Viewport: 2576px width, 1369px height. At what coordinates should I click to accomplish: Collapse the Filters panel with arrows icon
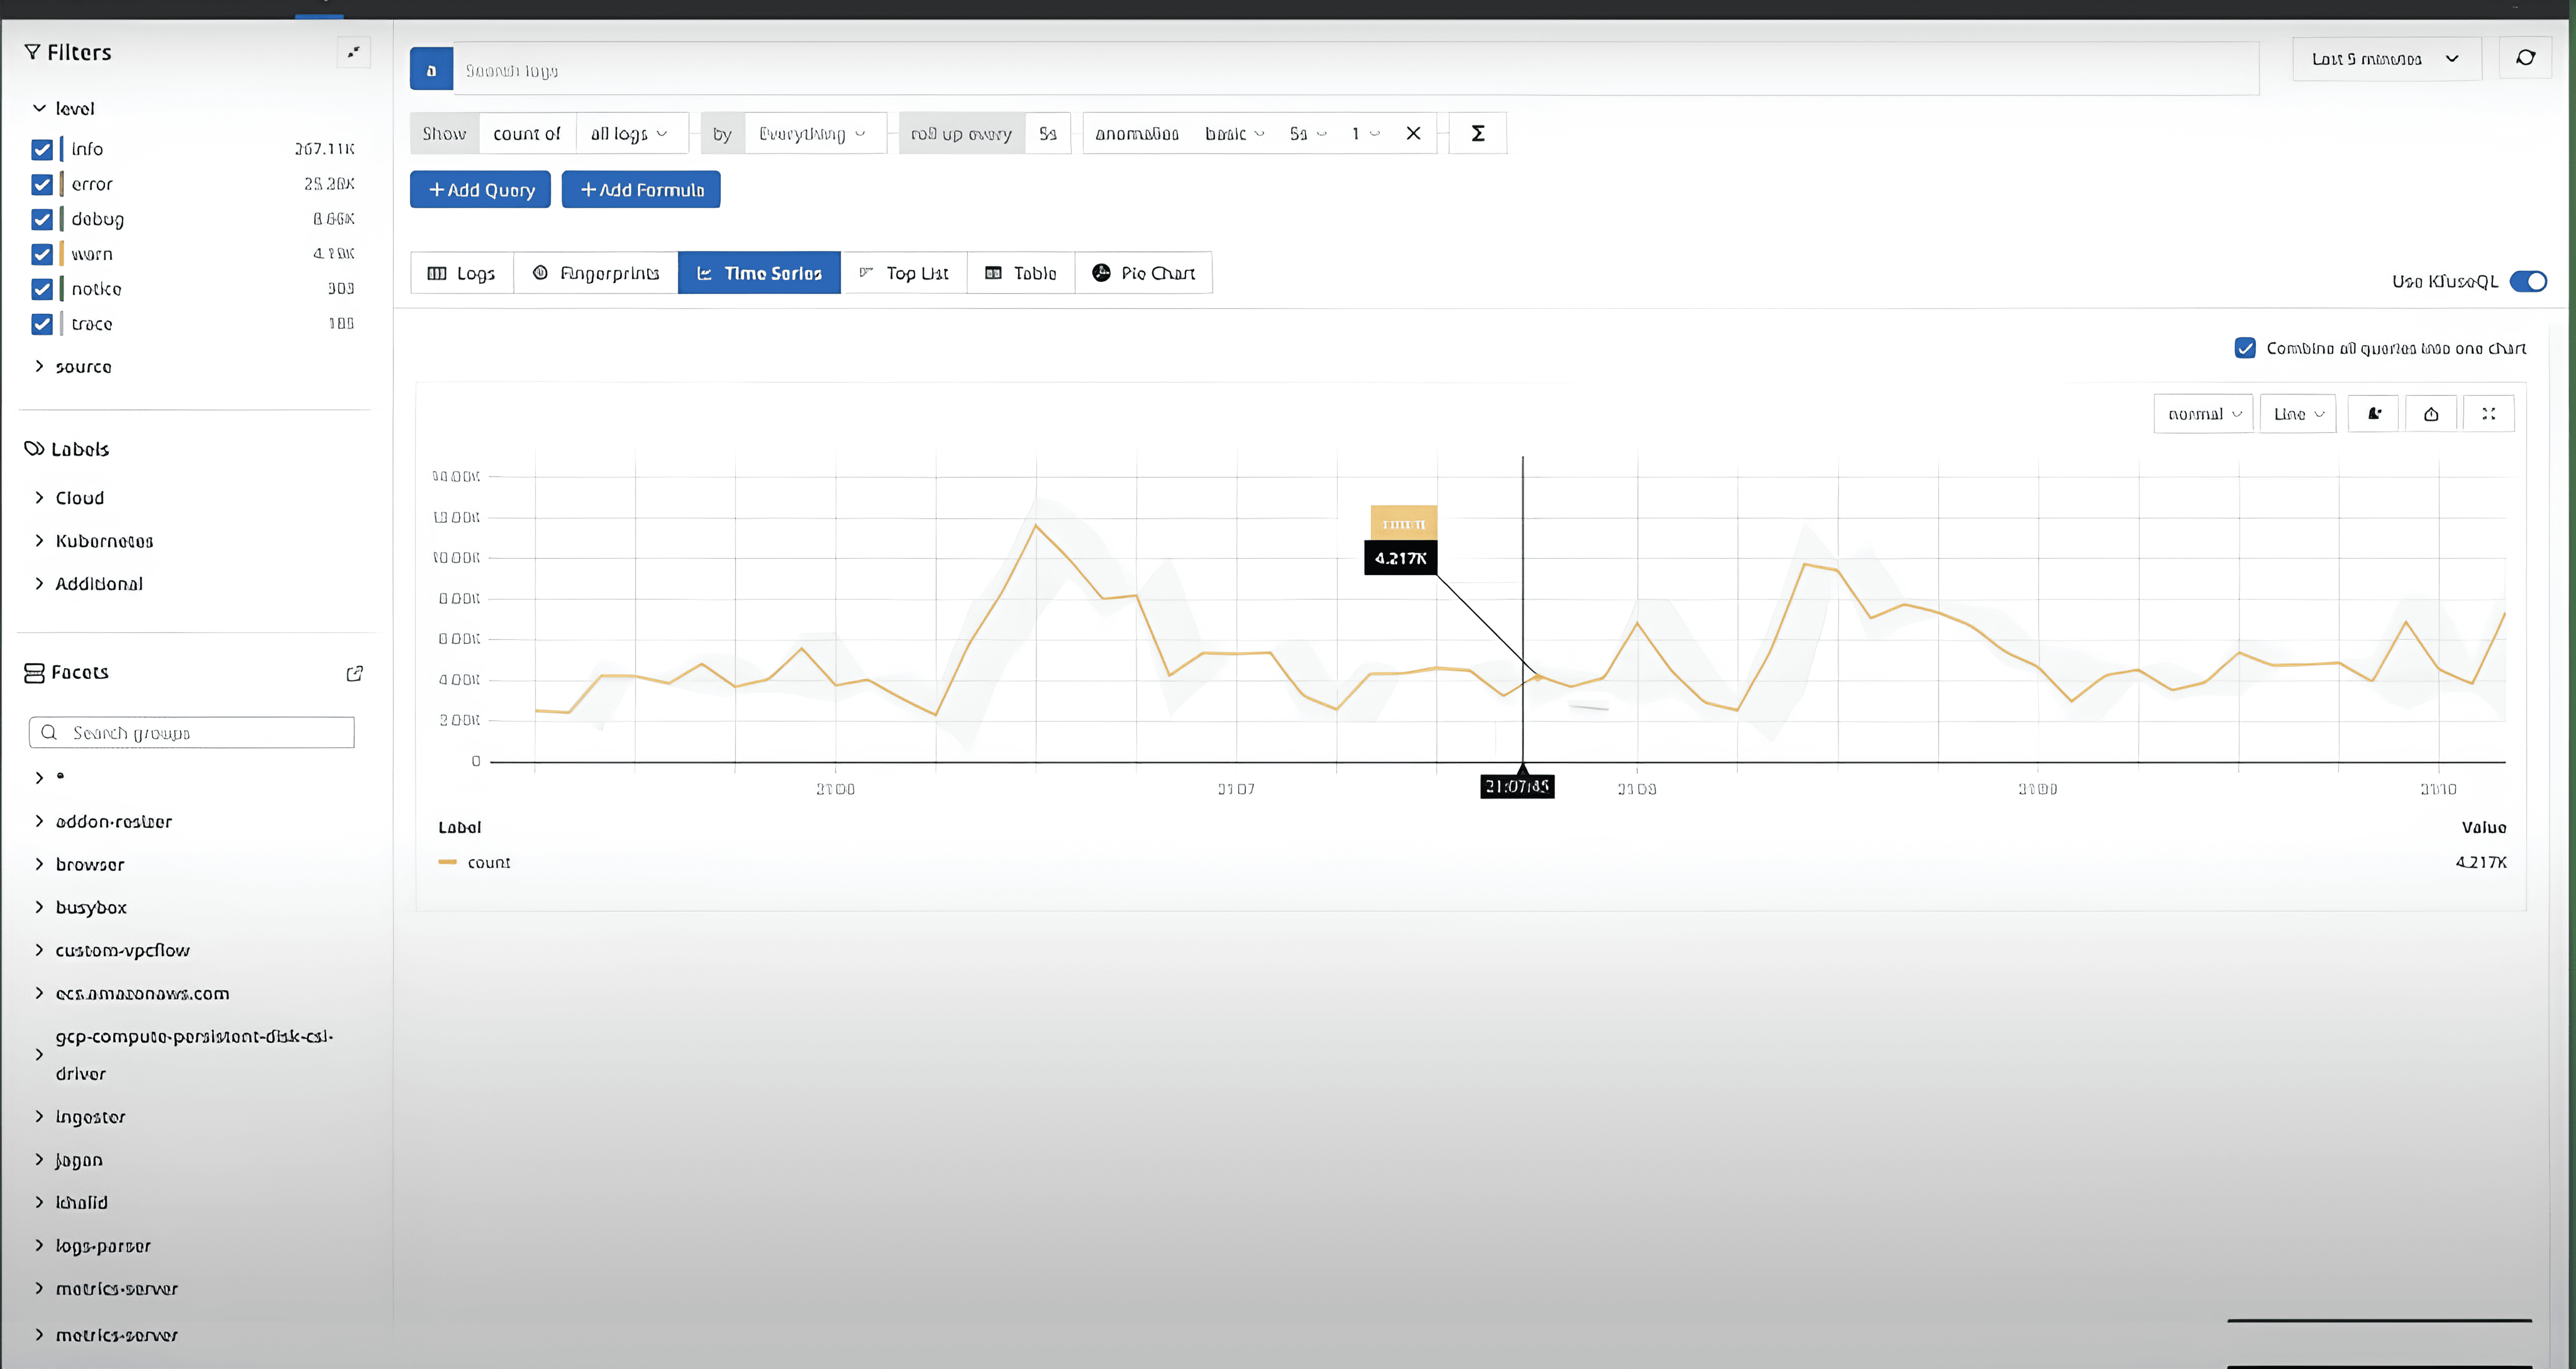click(x=353, y=52)
